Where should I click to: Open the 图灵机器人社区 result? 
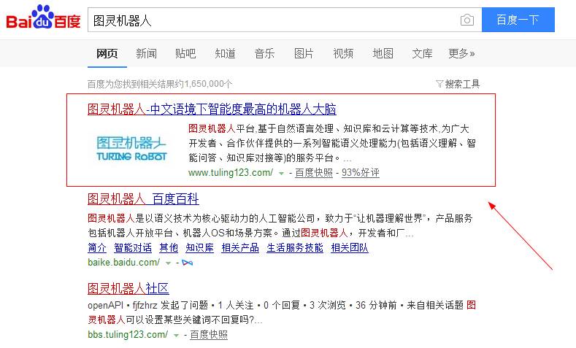point(128,288)
